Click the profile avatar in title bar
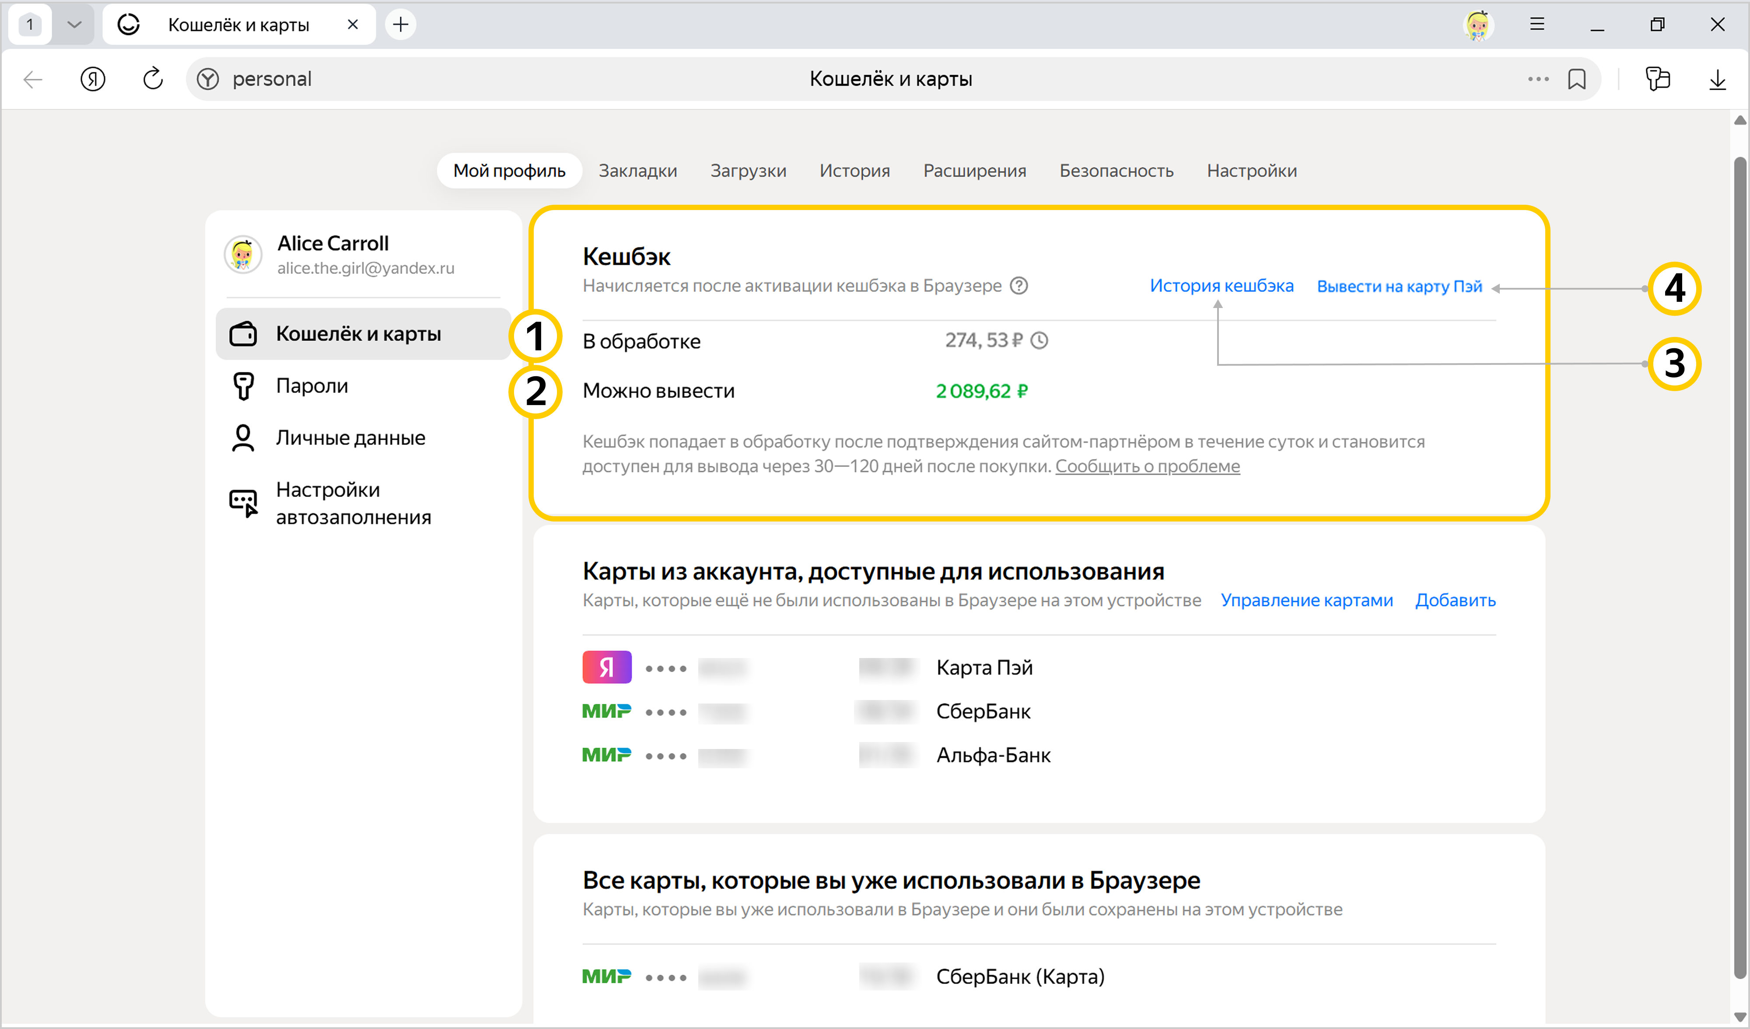The width and height of the screenshot is (1750, 1029). [x=1478, y=25]
